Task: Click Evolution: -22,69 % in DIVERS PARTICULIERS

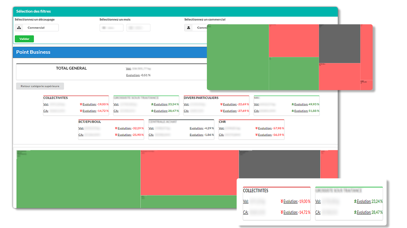Action: [x=236, y=104]
